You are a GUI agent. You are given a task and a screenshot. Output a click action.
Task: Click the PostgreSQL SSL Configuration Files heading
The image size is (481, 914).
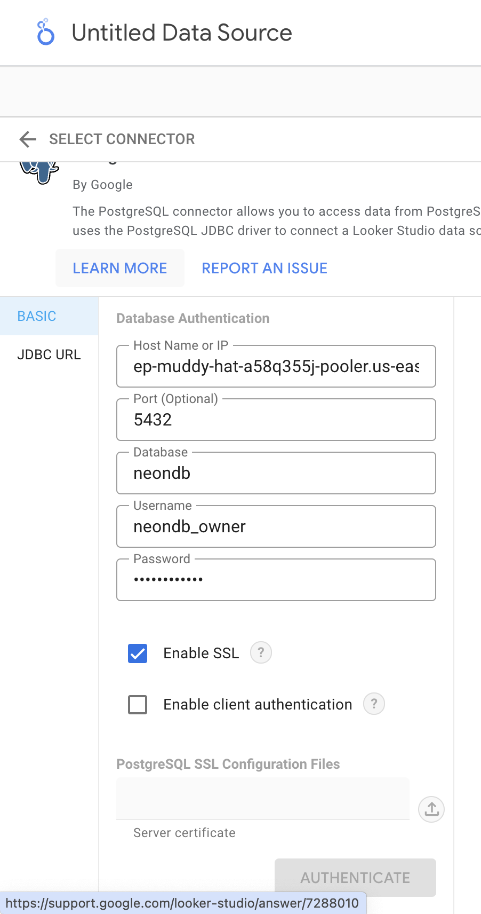pyautogui.click(x=228, y=764)
